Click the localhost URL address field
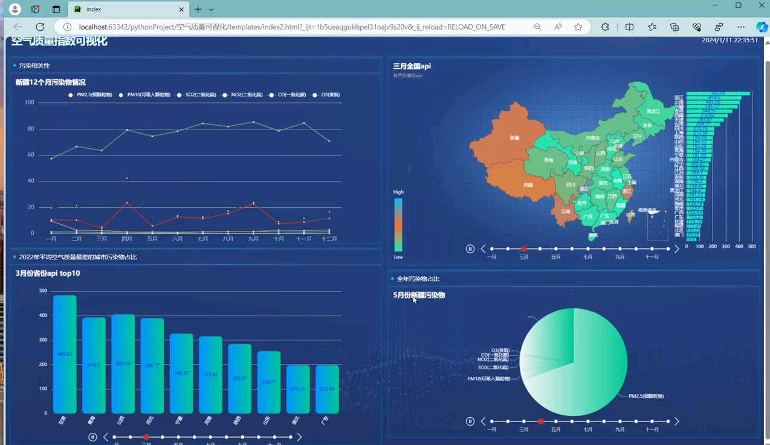770x445 pixels. 292,27
